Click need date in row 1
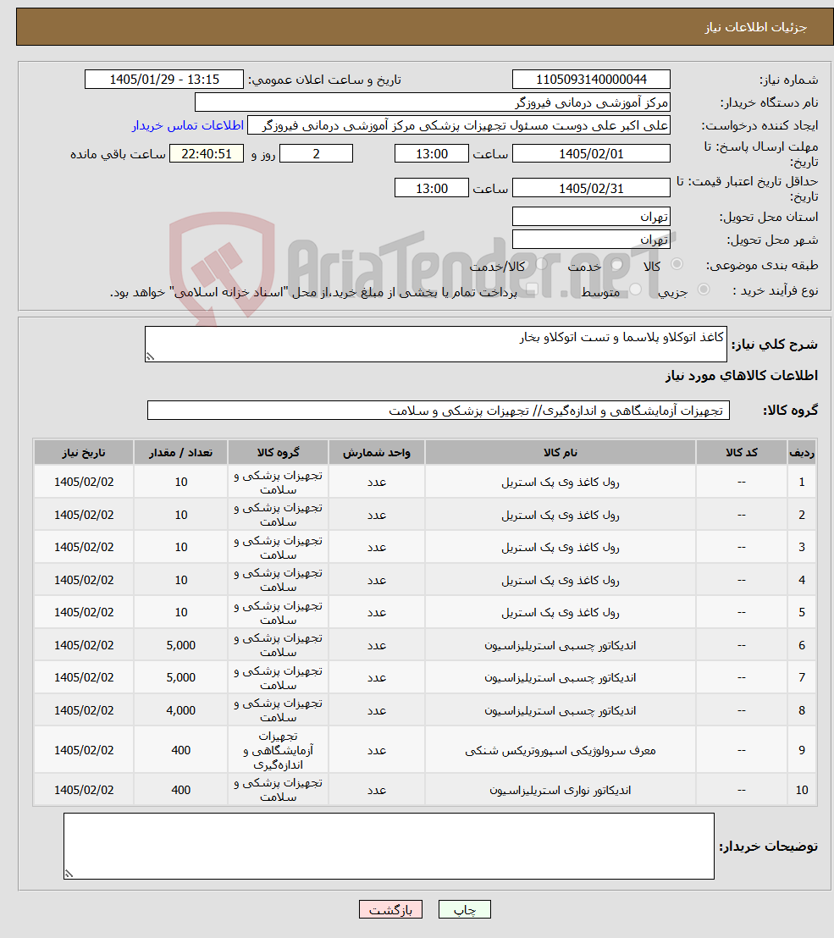Viewport: 834px width, 938px height. (84, 483)
